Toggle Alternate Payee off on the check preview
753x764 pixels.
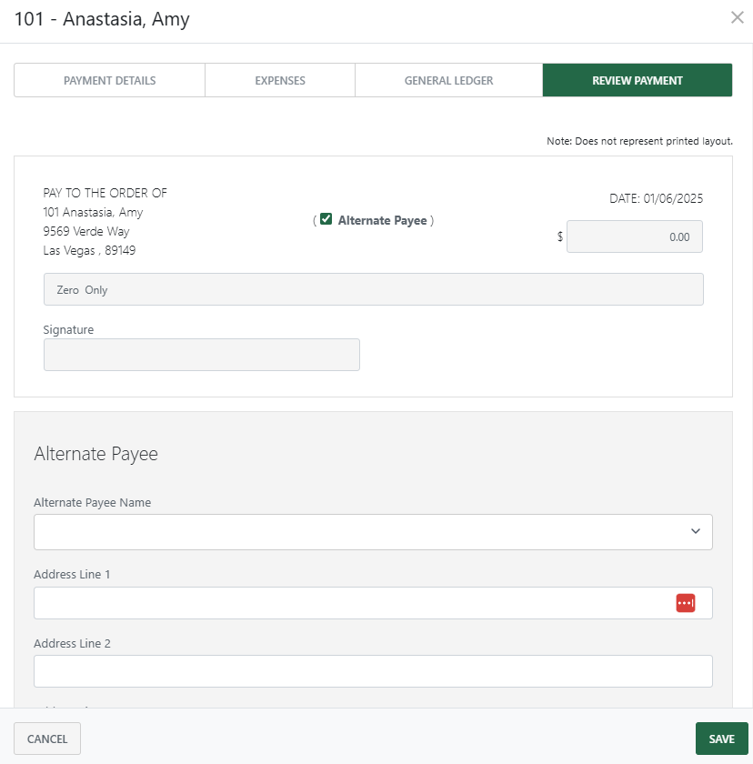point(326,218)
